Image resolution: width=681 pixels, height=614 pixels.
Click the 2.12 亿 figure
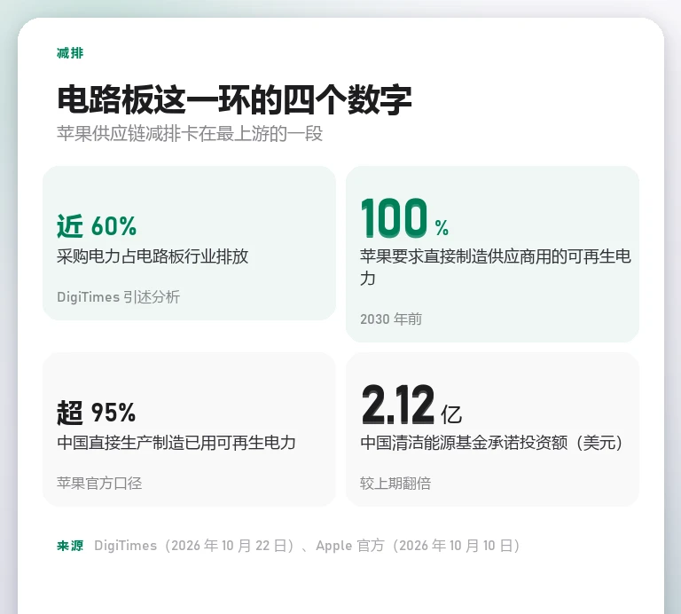click(411, 405)
